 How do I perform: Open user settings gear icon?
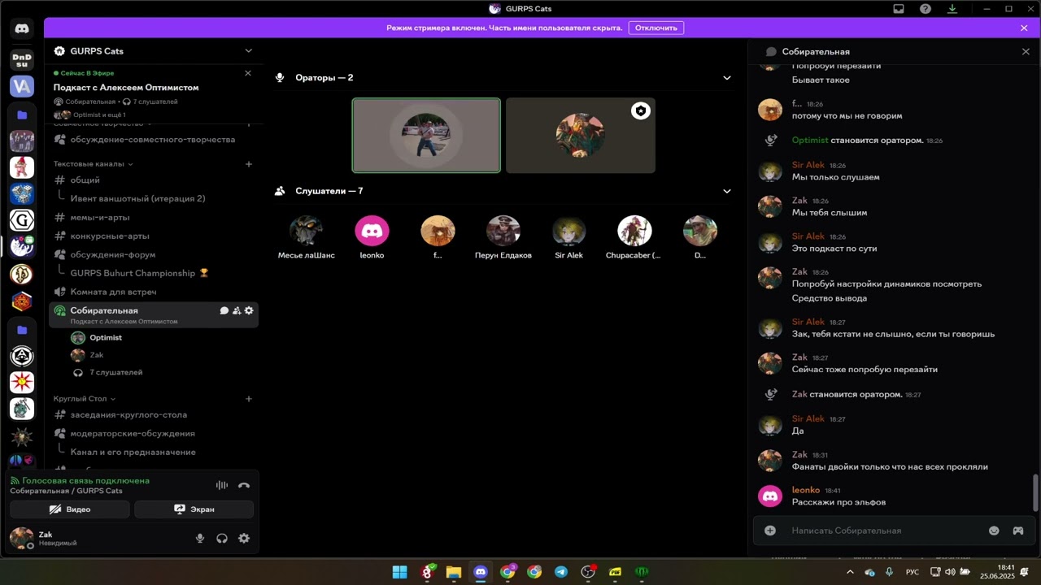point(244,538)
